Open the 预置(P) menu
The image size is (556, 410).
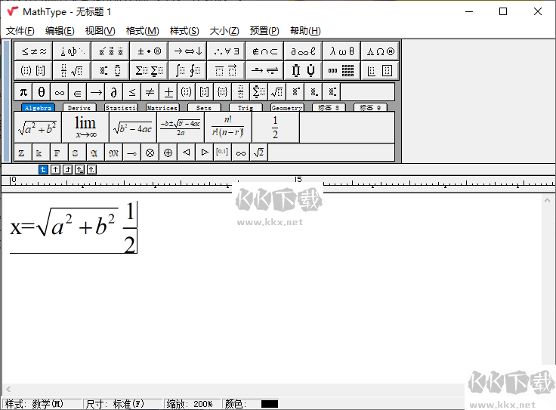point(264,31)
